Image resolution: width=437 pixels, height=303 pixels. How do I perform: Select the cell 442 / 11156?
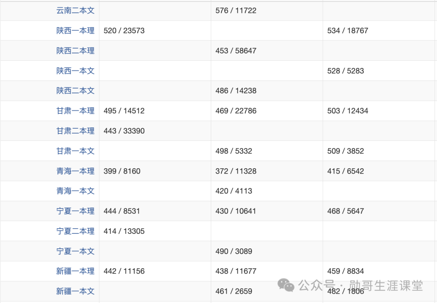click(x=155, y=271)
